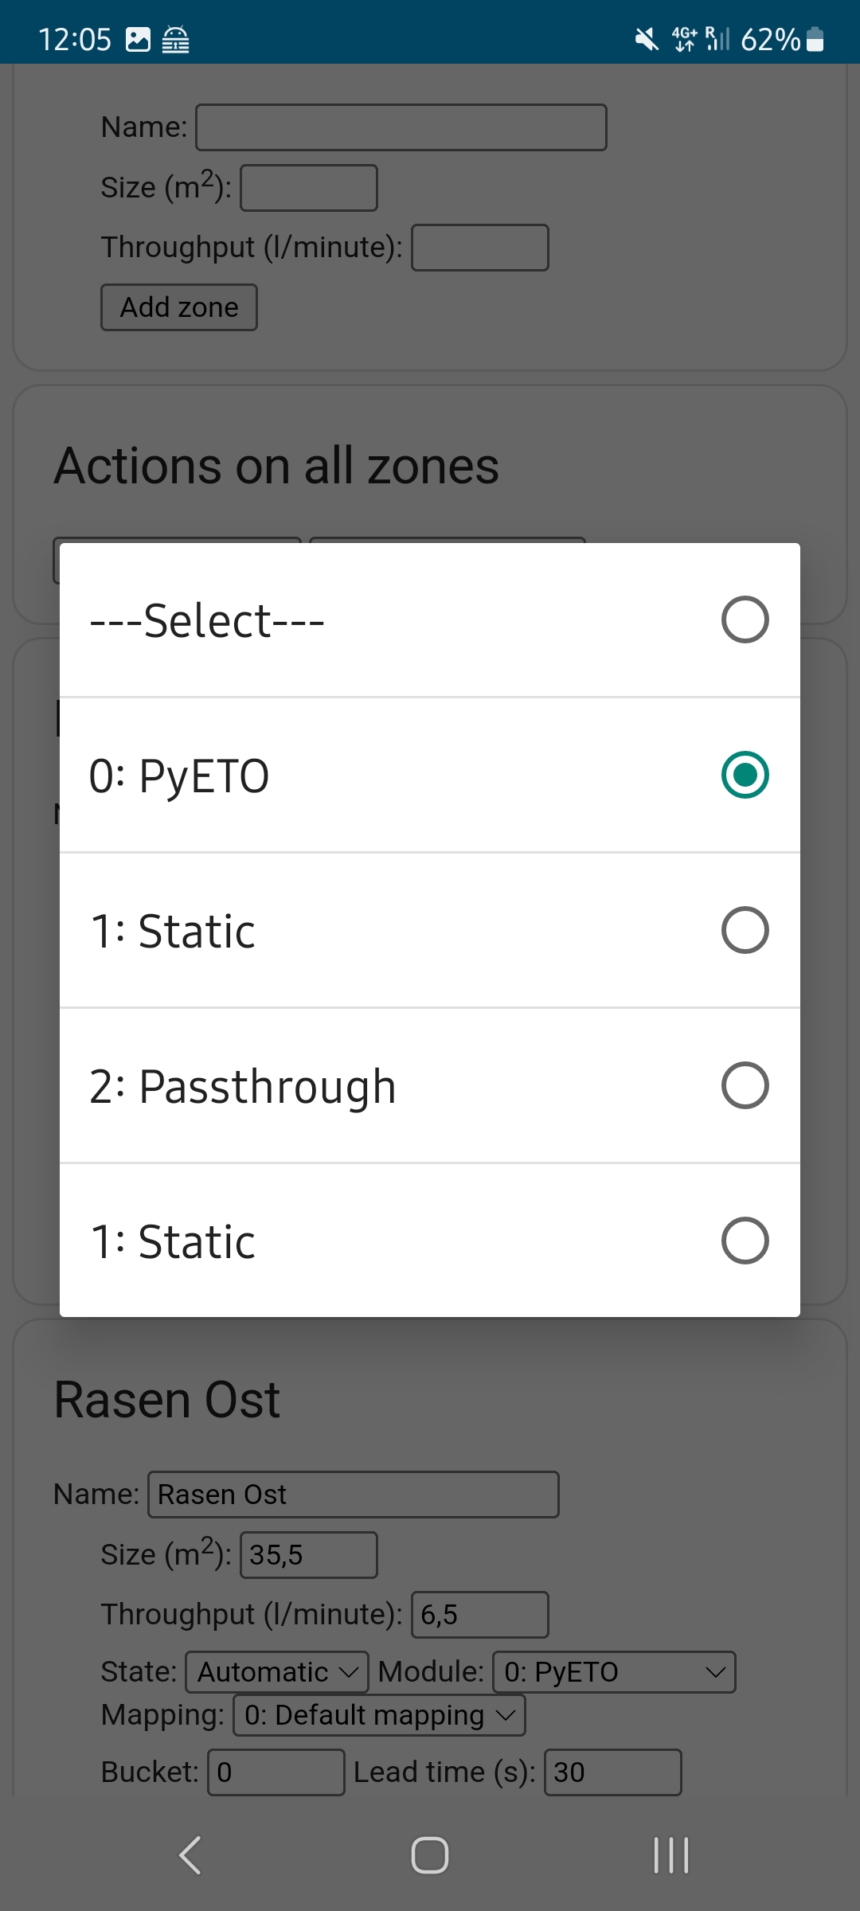
Task: Open the Throughput dropdown in the top form
Action: tap(479, 248)
